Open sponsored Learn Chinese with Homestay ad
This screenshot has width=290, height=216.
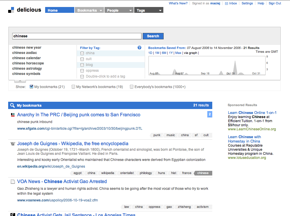[x=244, y=139]
